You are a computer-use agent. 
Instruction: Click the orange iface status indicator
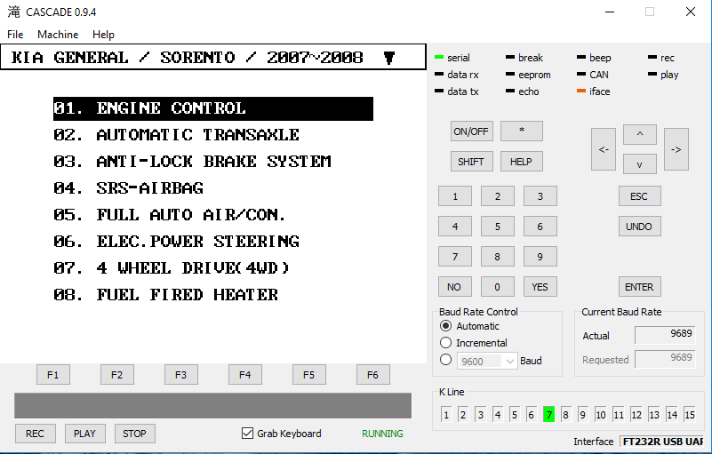coord(581,92)
